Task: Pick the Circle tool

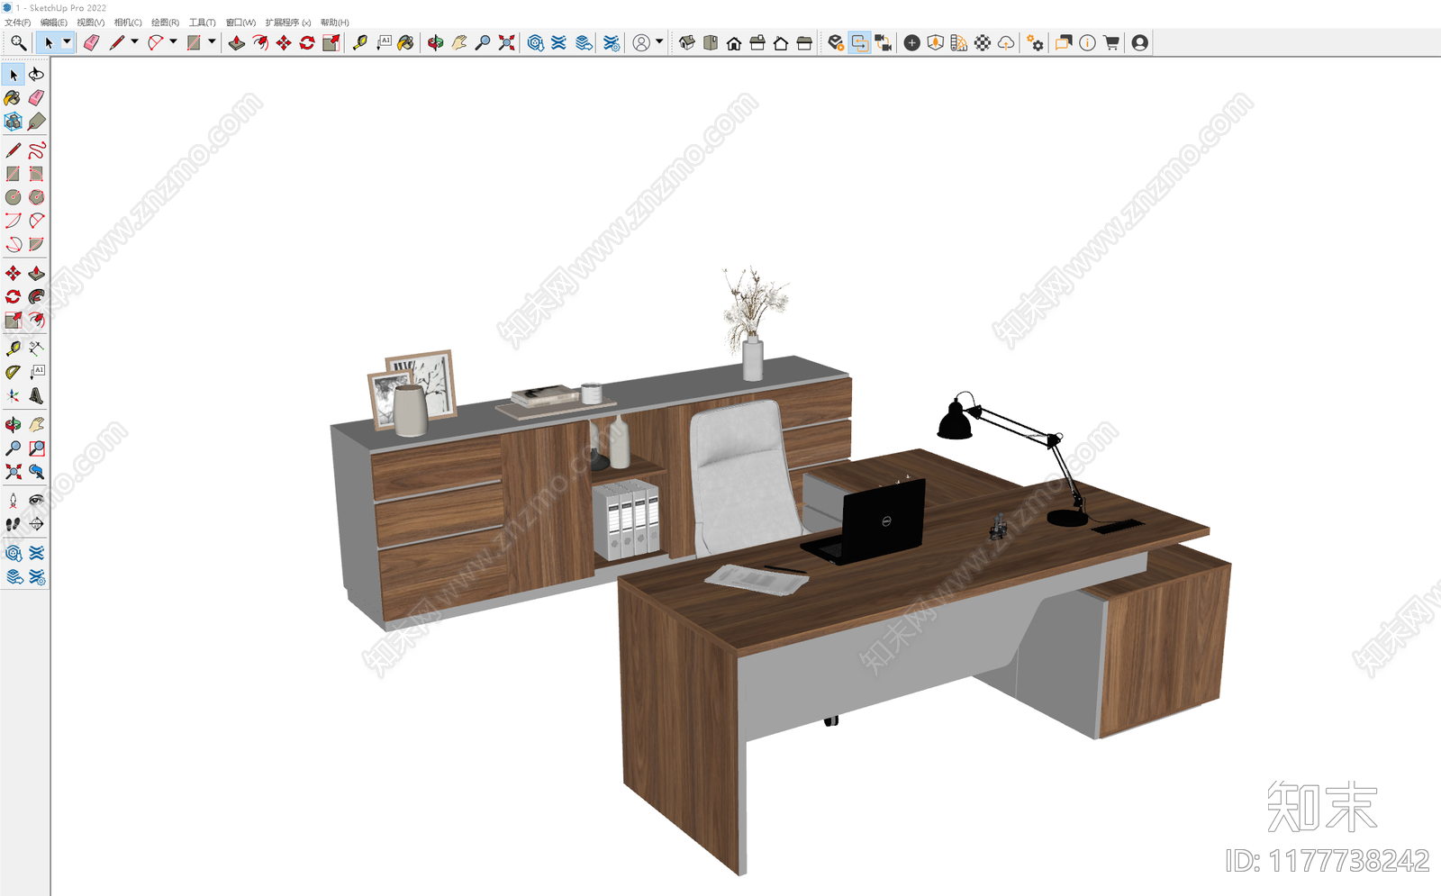Action: (x=14, y=197)
